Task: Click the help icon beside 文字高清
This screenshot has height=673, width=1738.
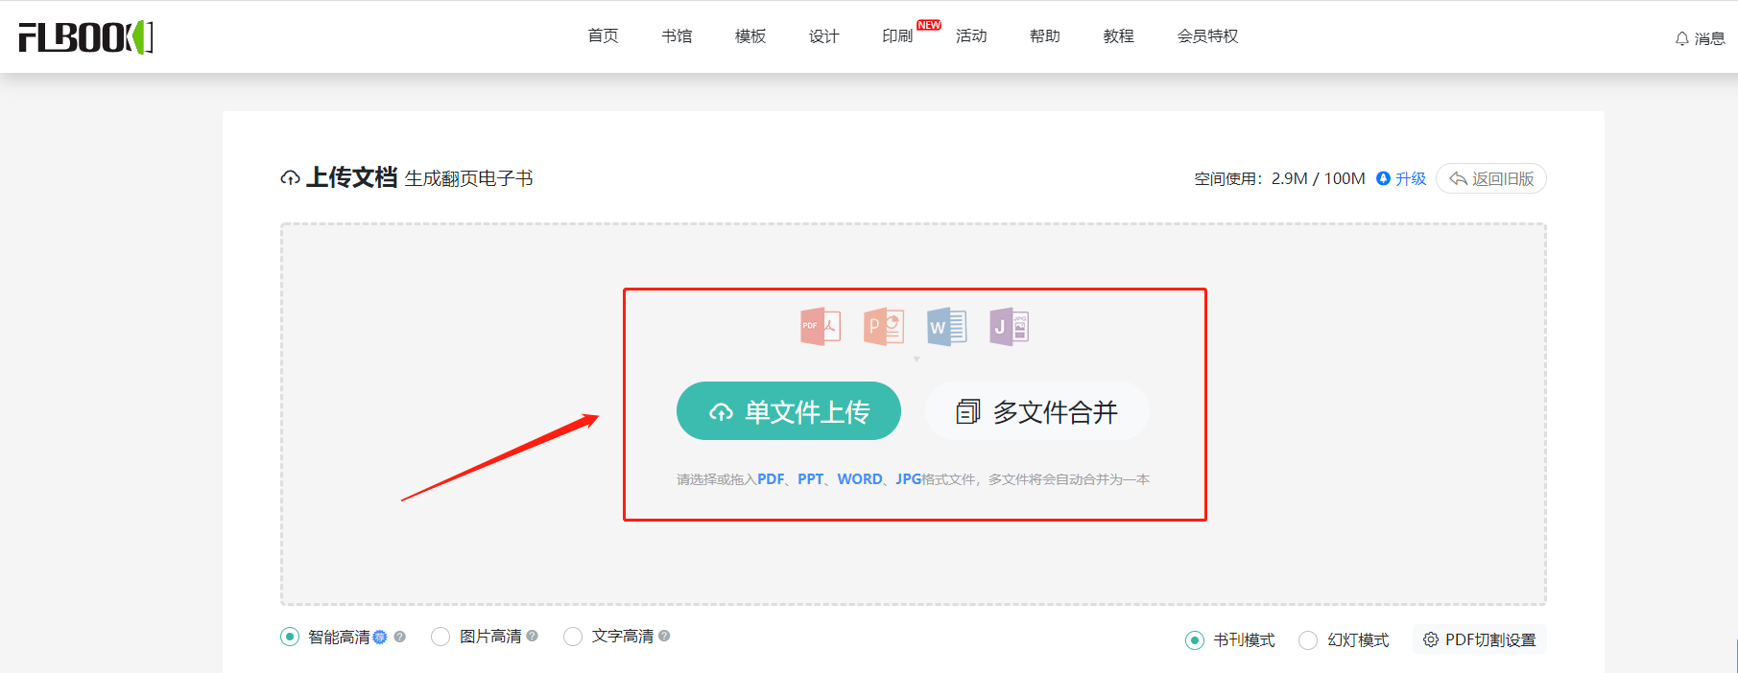Action: (x=664, y=636)
